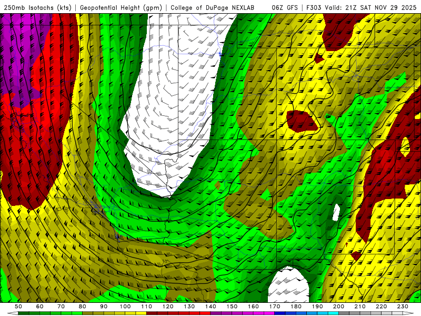Click the "160" value on the color scale
Image resolution: width=421 pixels, height=316 pixels.
pos(253,307)
